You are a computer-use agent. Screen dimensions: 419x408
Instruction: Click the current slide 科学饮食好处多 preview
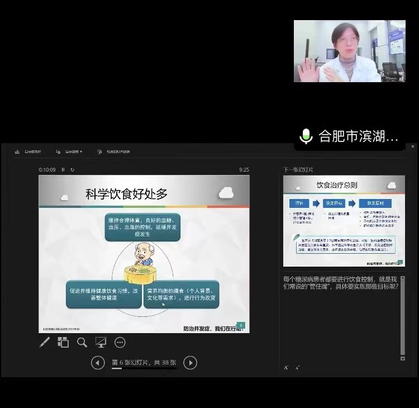click(x=144, y=254)
